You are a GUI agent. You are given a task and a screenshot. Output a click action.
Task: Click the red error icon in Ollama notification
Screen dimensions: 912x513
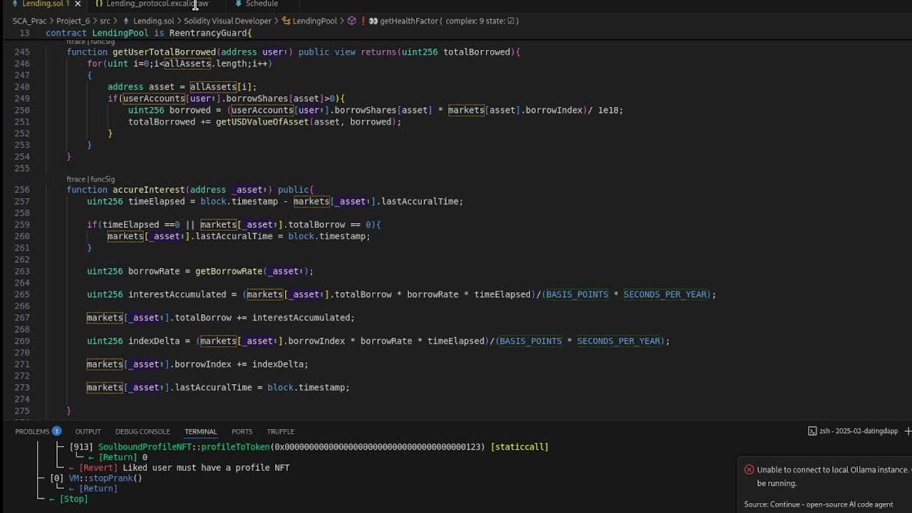pos(749,470)
